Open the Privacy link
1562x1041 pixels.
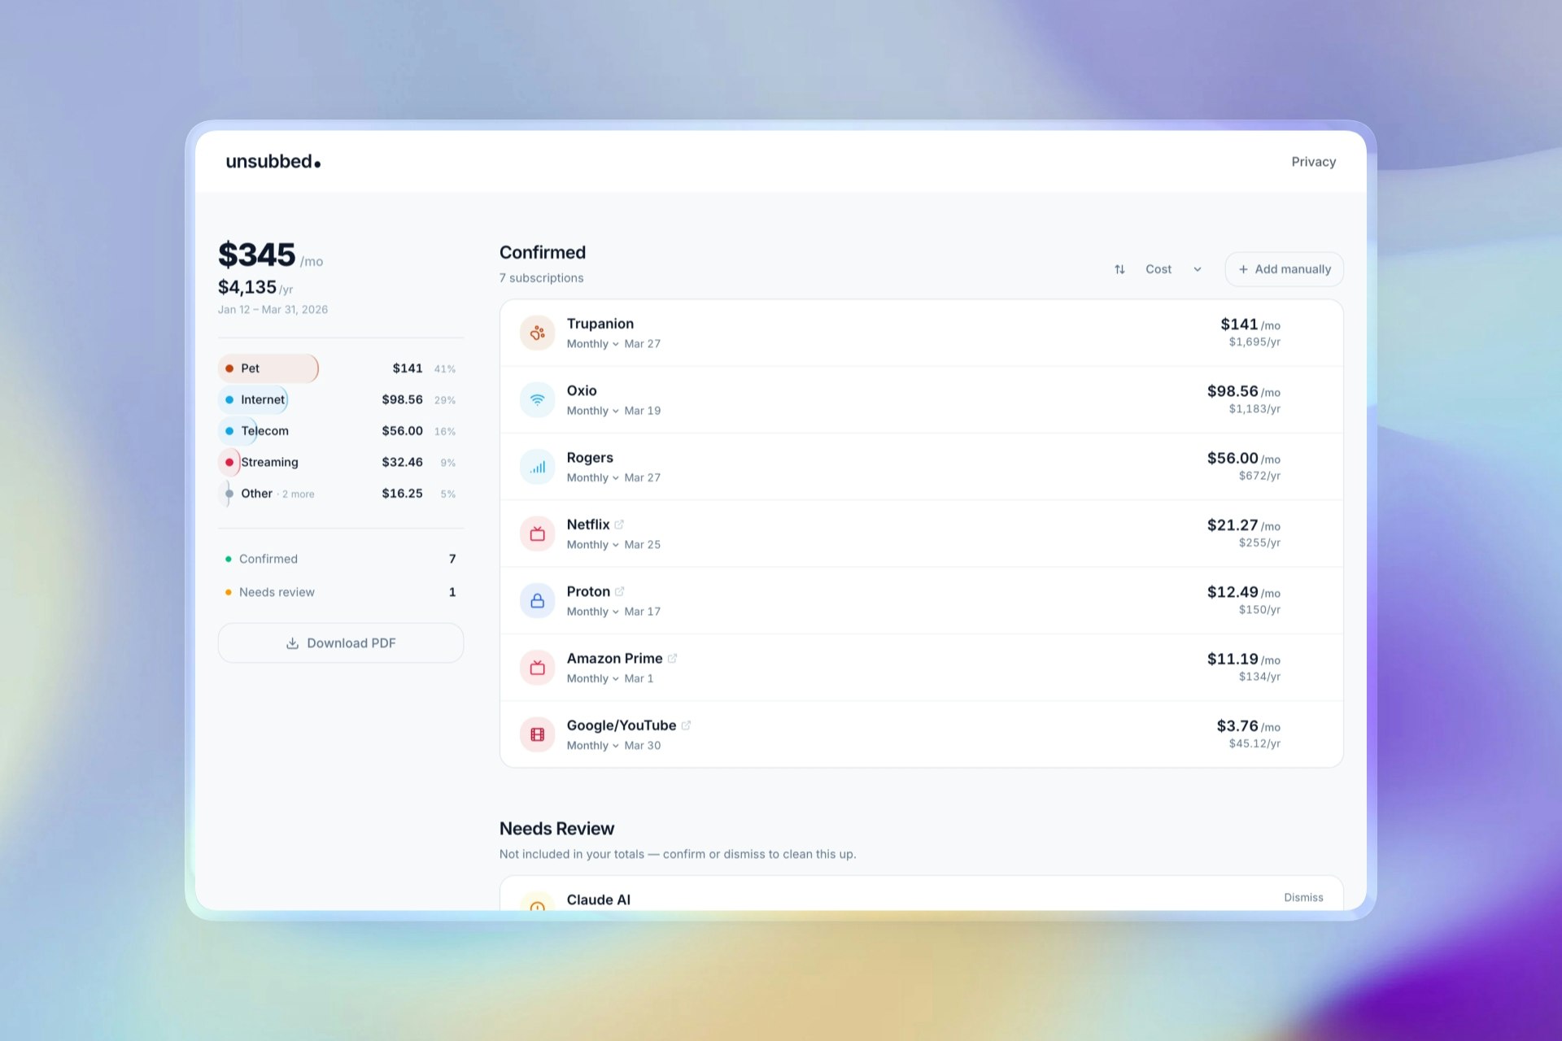1313,162
